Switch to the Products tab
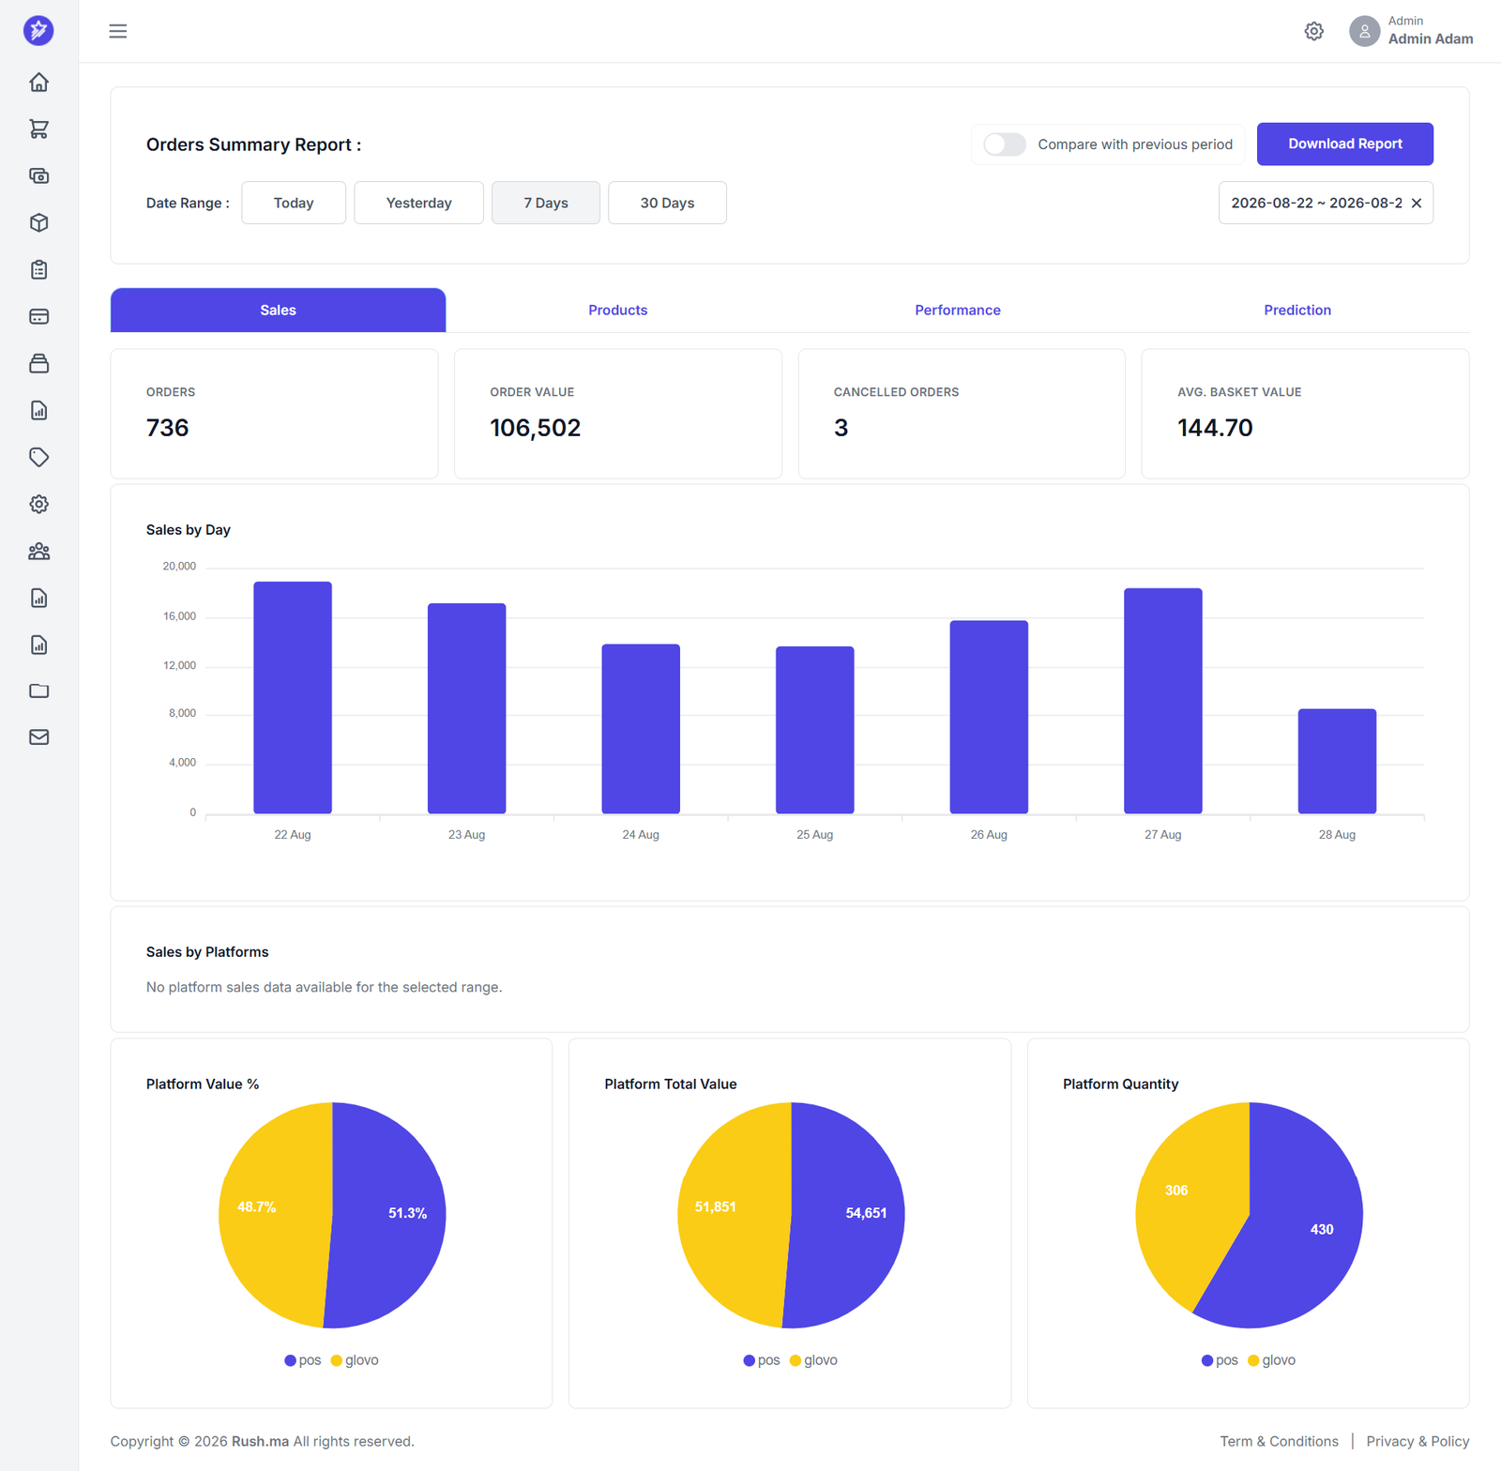The image size is (1501, 1471). click(x=617, y=311)
